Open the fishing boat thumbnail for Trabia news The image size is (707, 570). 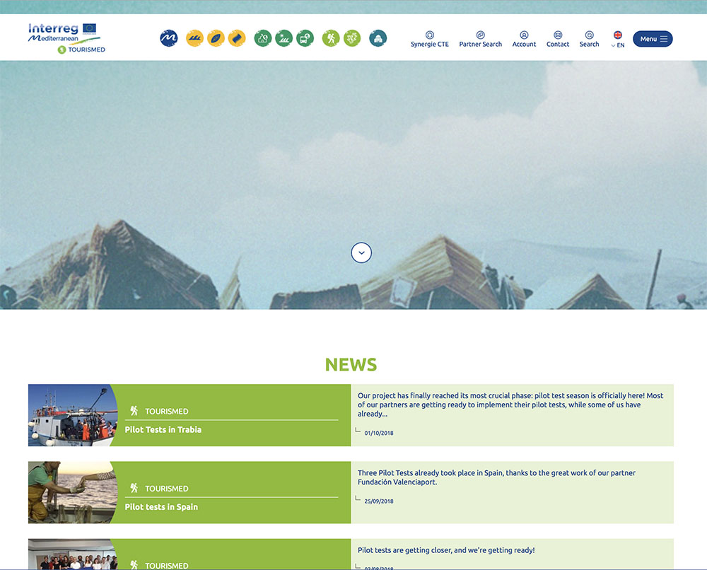73,415
